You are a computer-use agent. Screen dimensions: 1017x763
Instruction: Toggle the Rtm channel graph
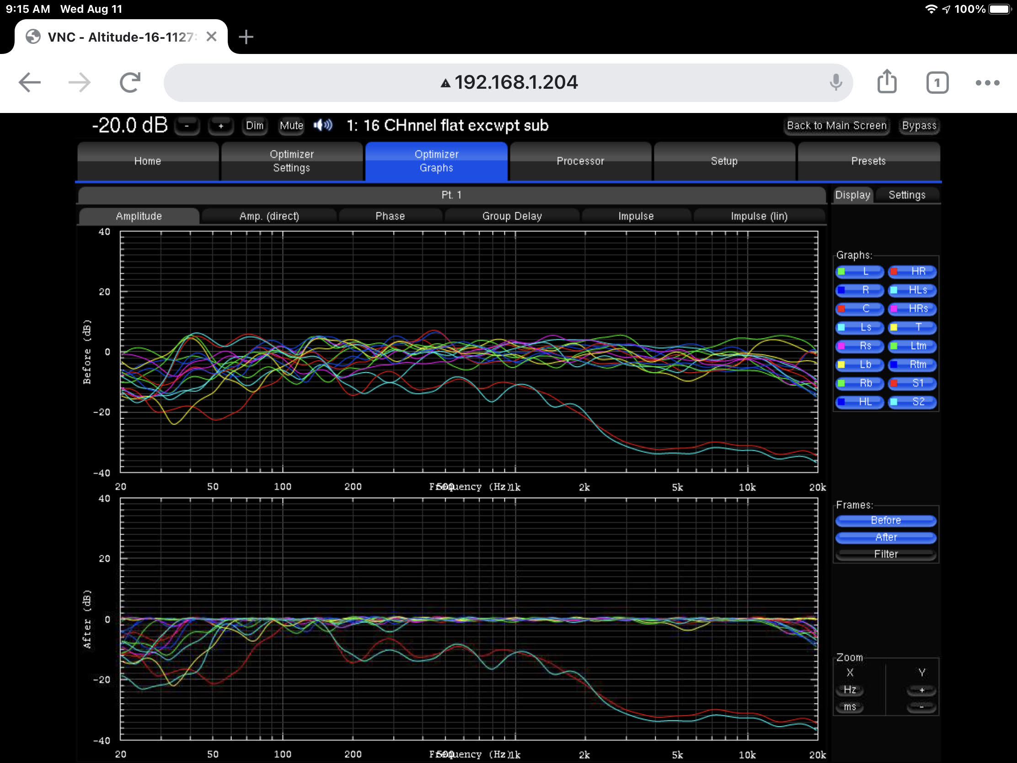pos(912,365)
